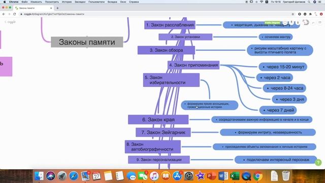Image resolution: width=325 pixels, height=183 pixels.
Task: Select node 9. Закон персонализации
Action: (159, 160)
